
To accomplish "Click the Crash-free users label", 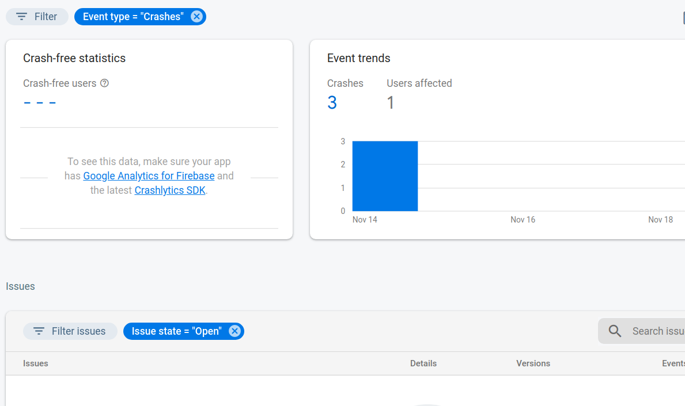I will (59, 83).
